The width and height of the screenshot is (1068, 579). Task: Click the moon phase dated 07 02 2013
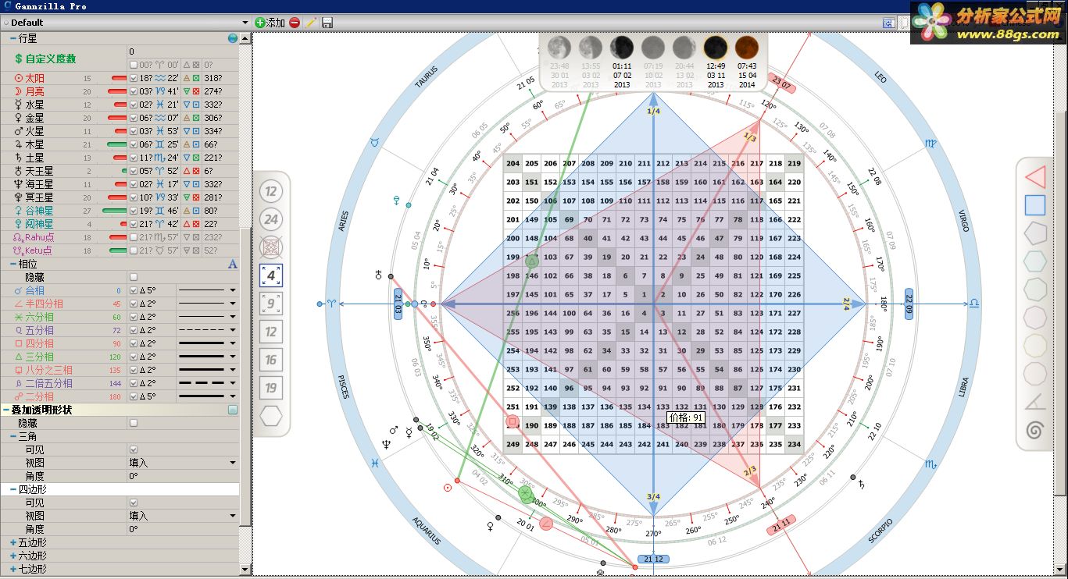pos(622,48)
